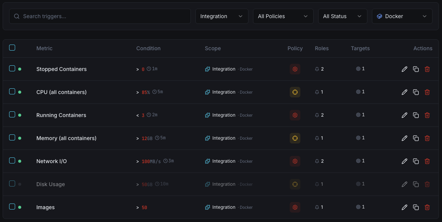
Task: Click the red critical policy badge on Network I/O
Action: point(295,161)
